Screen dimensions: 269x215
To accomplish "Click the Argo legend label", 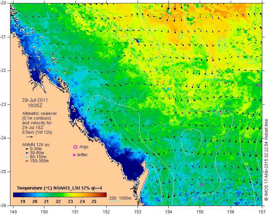I will tap(84, 147).
